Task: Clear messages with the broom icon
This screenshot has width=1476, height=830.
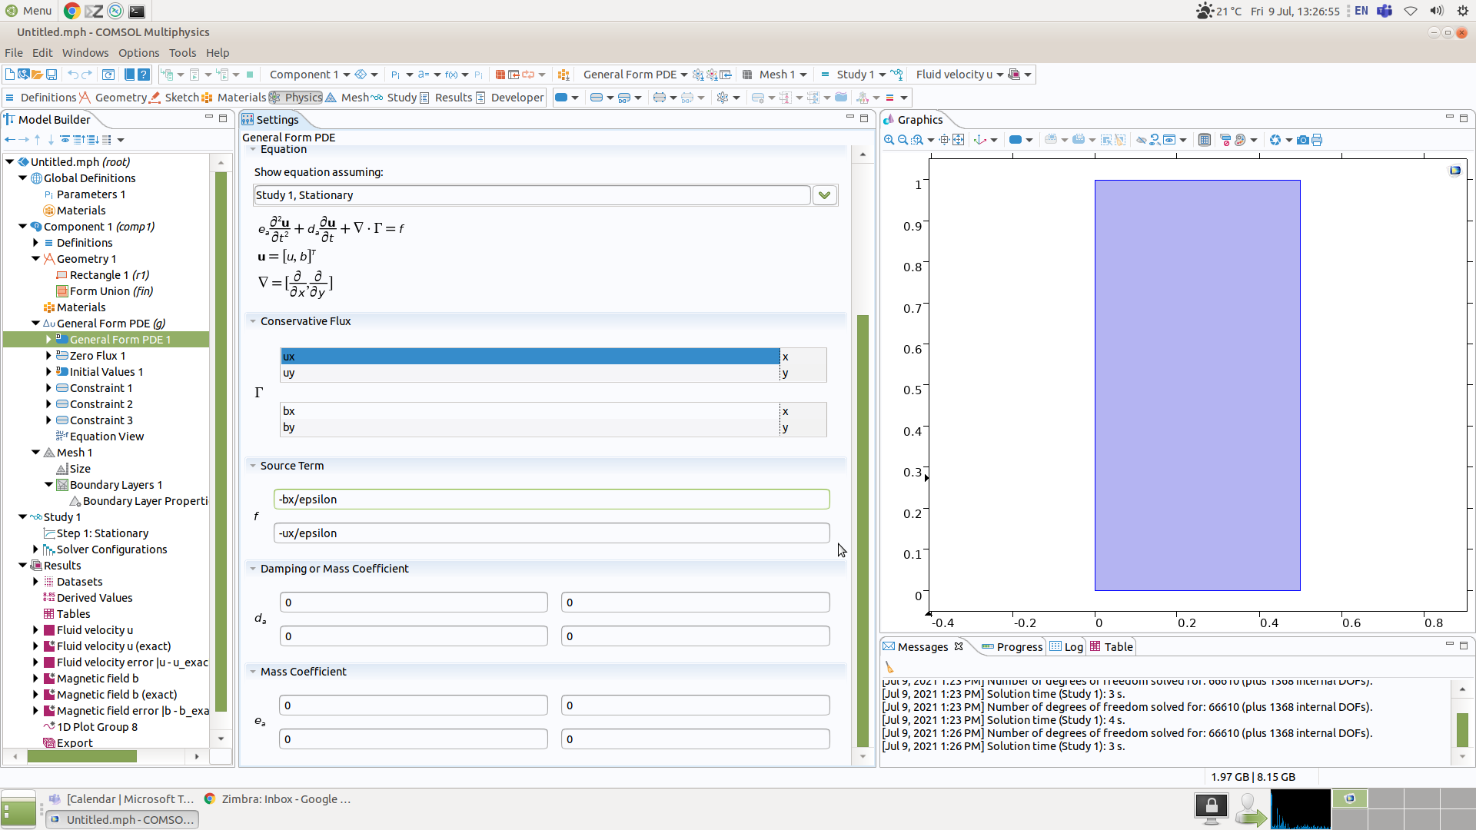Action: pyautogui.click(x=889, y=667)
